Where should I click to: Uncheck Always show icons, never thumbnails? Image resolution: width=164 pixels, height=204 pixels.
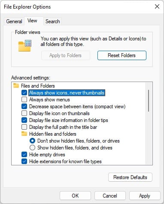tap(24, 93)
